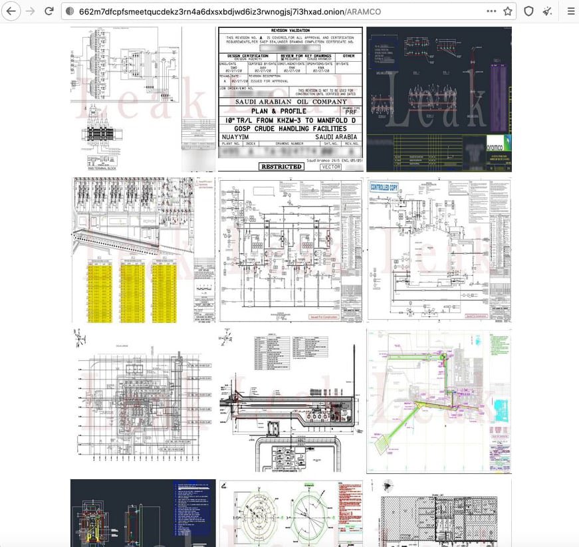Open the wiring terminal block diagram thumbnail
Image resolution: width=579 pixels, height=547 pixels.
(x=143, y=99)
